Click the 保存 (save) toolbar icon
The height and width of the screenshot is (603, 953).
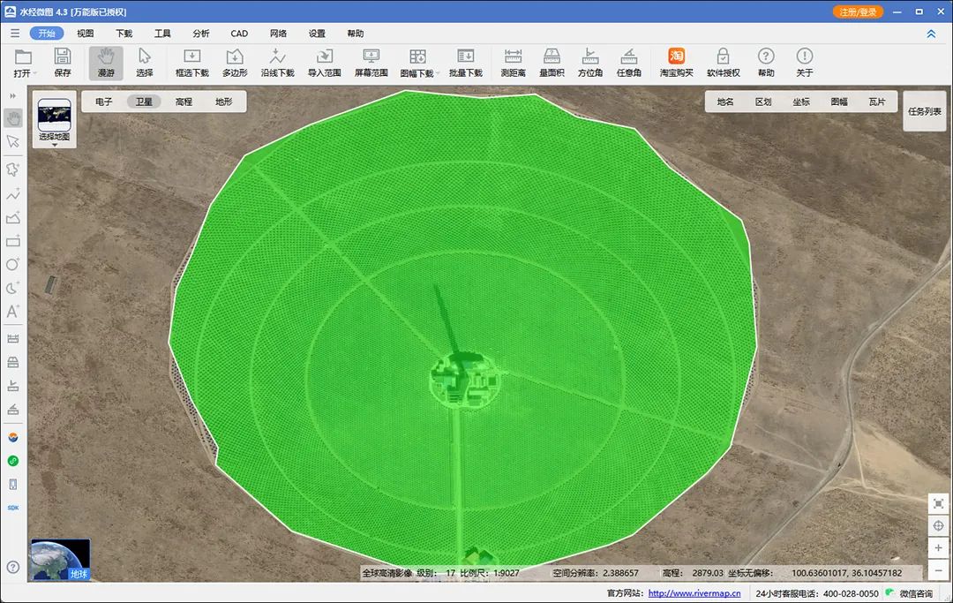[x=63, y=64]
